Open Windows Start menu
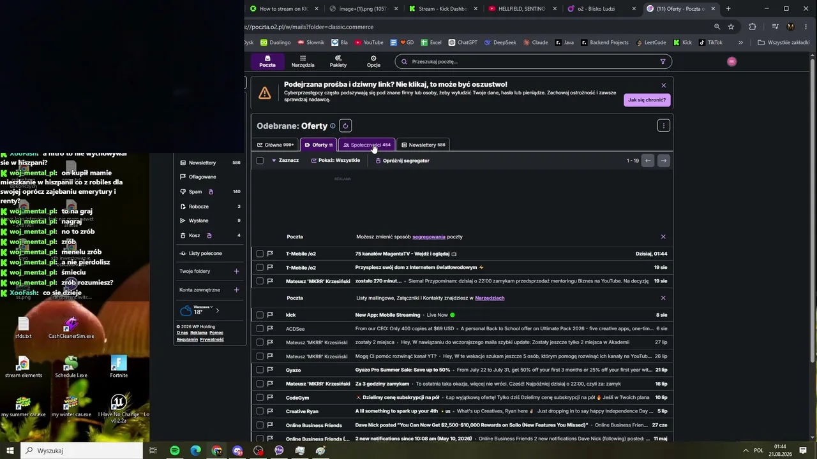The height and width of the screenshot is (459, 817). tap(10, 451)
